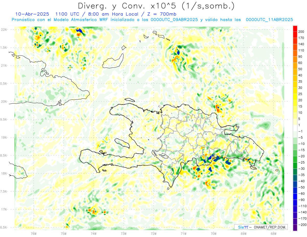The image size is (307, 237).
Task: Click the "74W" longitude label
Action: pos(94,233)
